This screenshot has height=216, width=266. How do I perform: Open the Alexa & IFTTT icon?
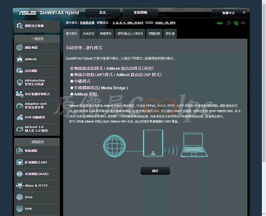tap(20, 185)
